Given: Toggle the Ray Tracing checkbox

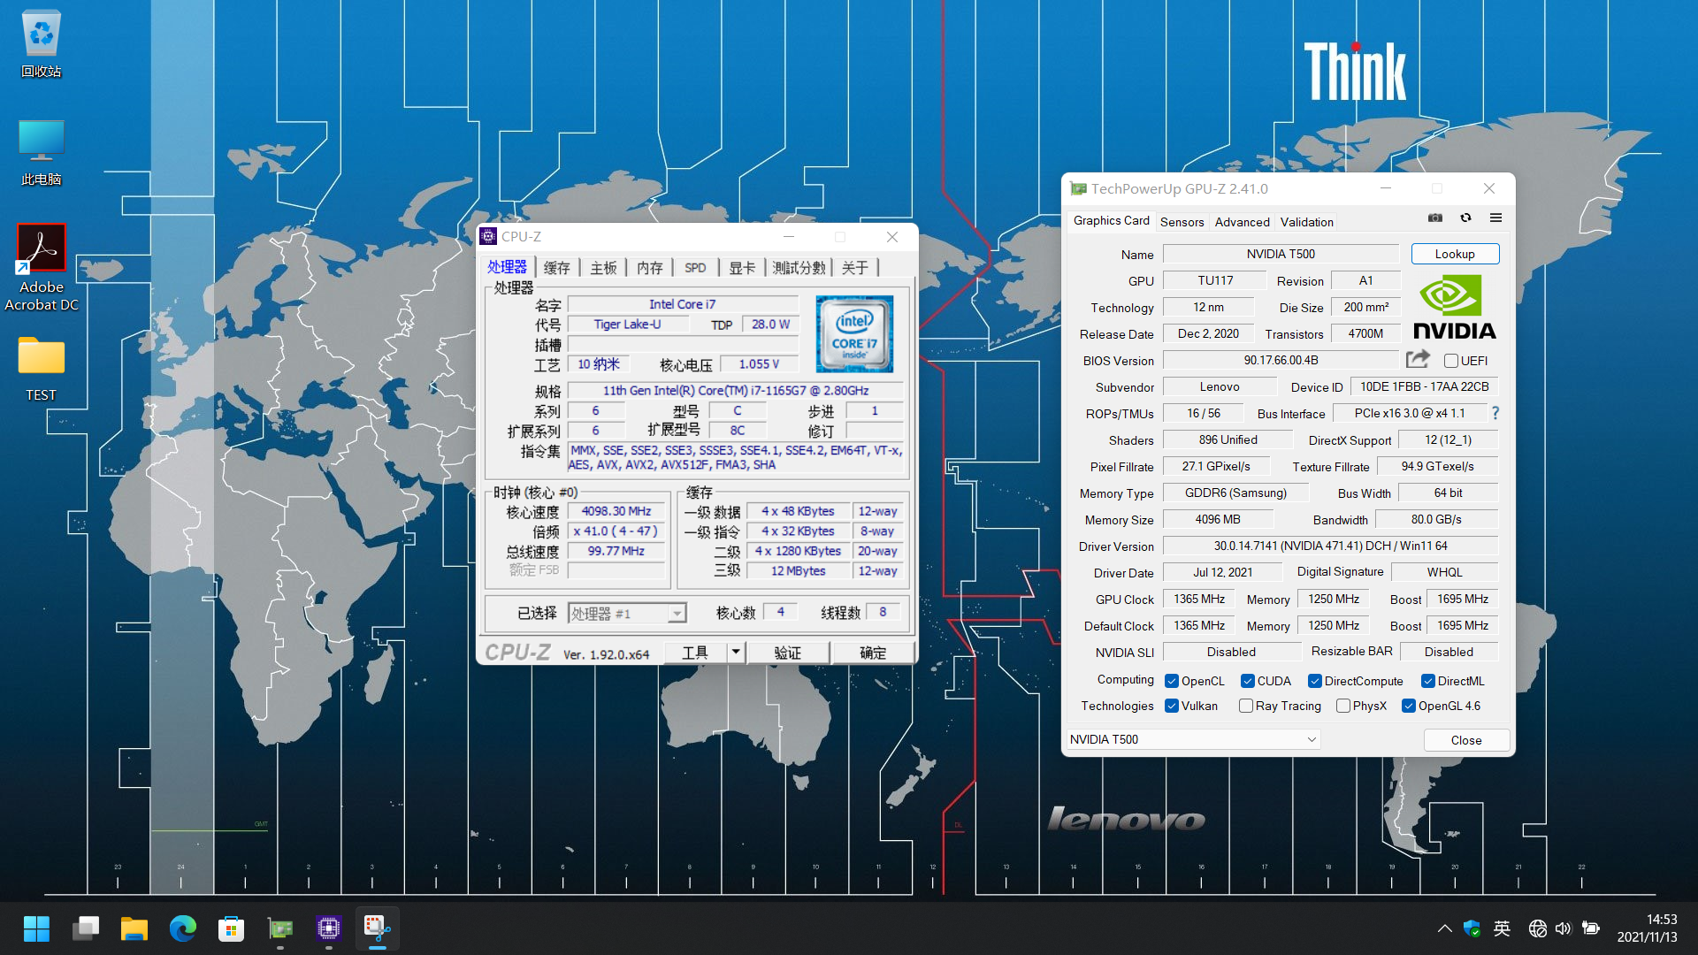Looking at the screenshot, I should [1246, 706].
